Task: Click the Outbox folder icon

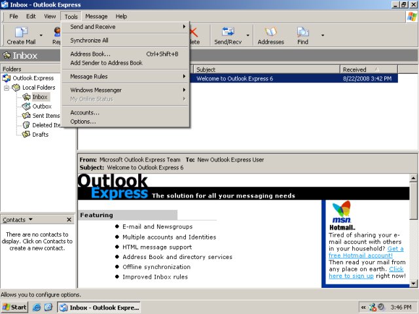Action: pyautogui.click(x=26, y=106)
